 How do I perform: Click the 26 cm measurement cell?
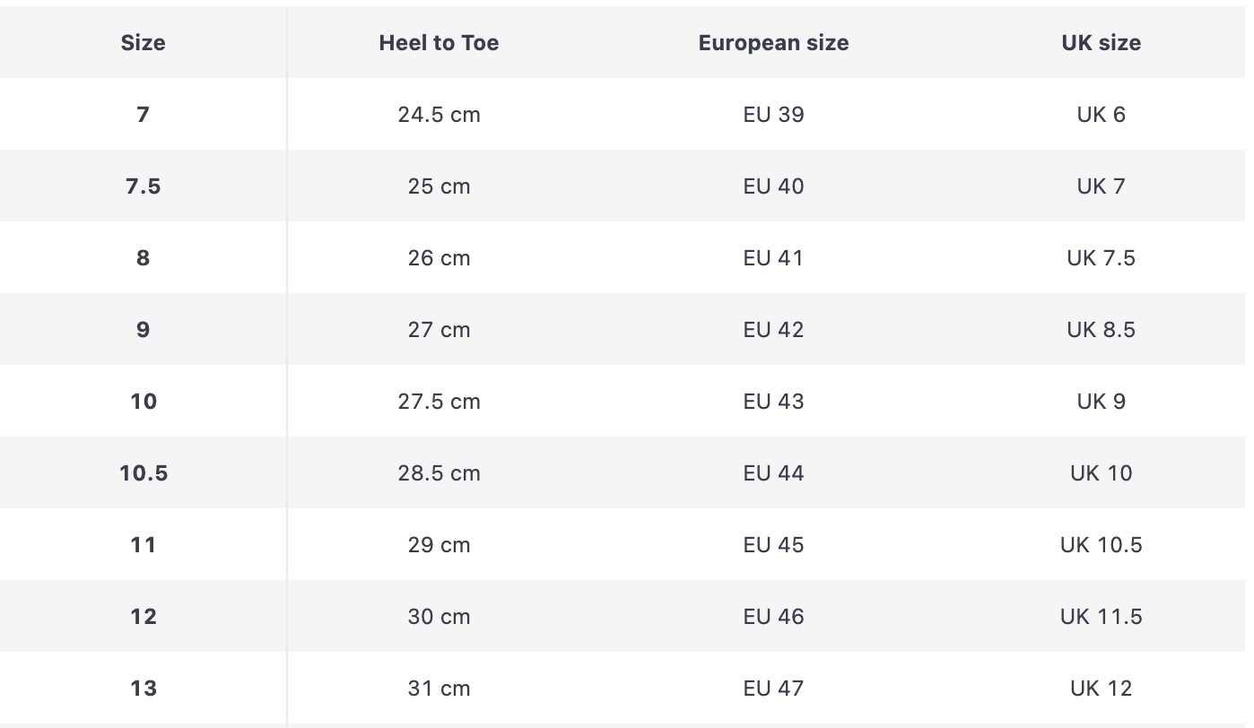click(439, 257)
